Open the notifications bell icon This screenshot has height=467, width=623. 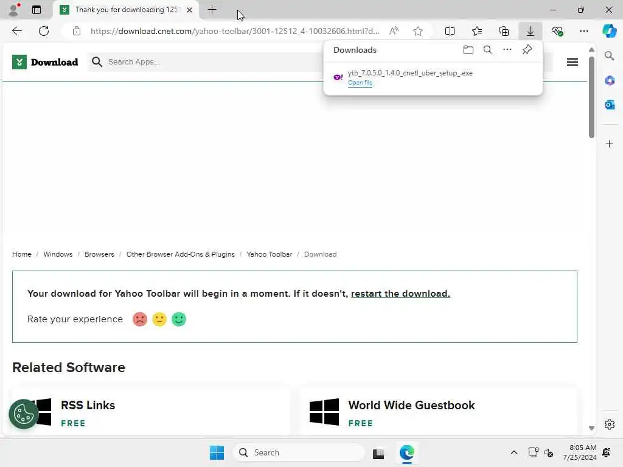pyautogui.click(x=607, y=452)
